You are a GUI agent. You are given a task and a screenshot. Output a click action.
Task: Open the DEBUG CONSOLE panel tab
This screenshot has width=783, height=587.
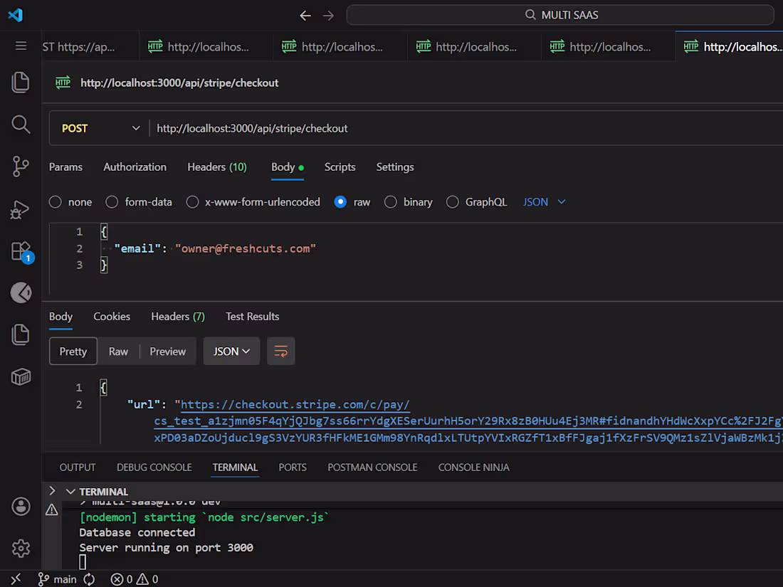tap(154, 467)
